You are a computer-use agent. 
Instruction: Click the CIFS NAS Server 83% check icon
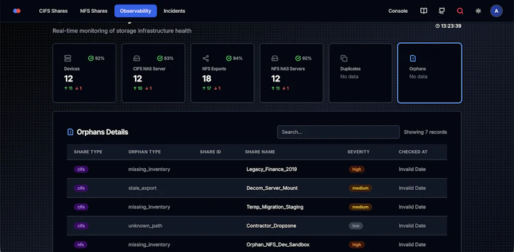click(x=160, y=58)
